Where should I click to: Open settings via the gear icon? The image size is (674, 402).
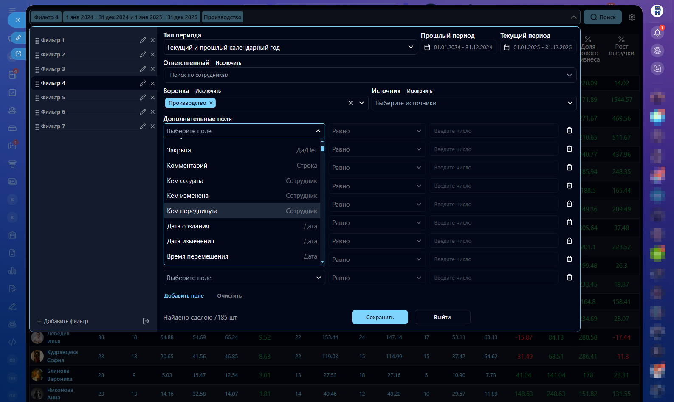(x=632, y=17)
